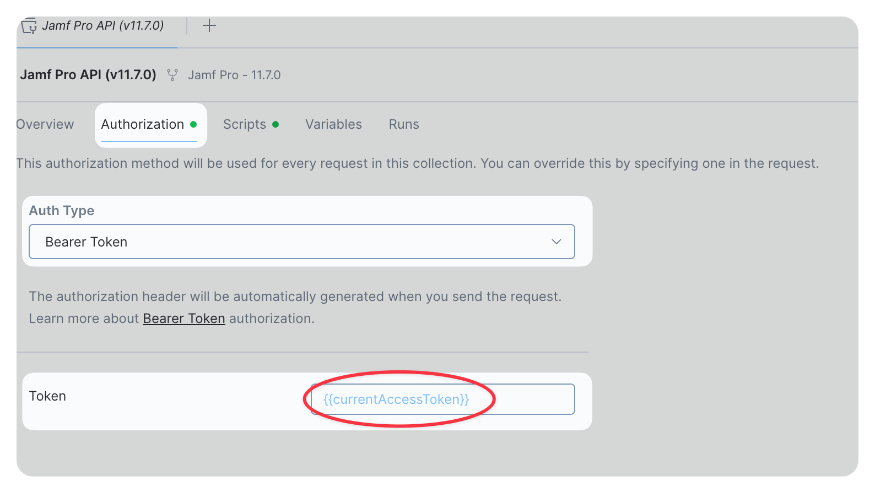Open a new tab with the plus icon

click(x=209, y=25)
